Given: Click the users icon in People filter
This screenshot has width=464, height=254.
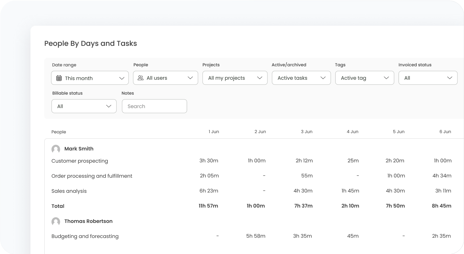Looking at the screenshot, I should click(141, 78).
